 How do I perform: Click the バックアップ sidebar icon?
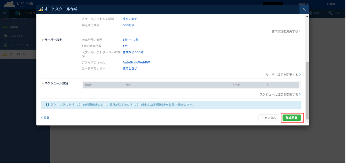pyautogui.click(x=5, y=36)
